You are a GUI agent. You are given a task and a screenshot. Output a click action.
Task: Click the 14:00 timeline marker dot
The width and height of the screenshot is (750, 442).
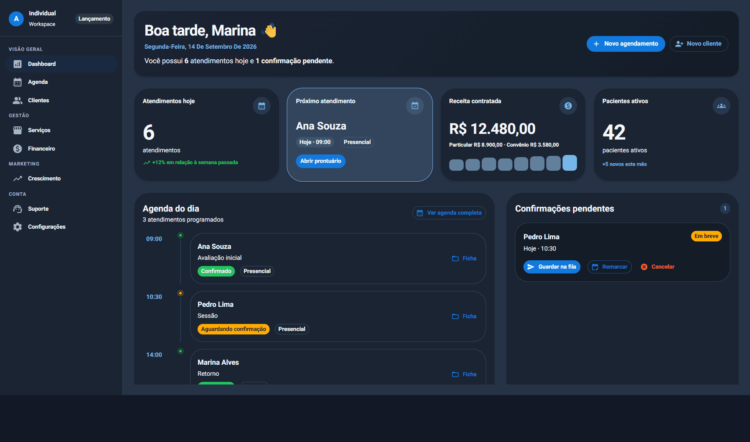click(180, 351)
